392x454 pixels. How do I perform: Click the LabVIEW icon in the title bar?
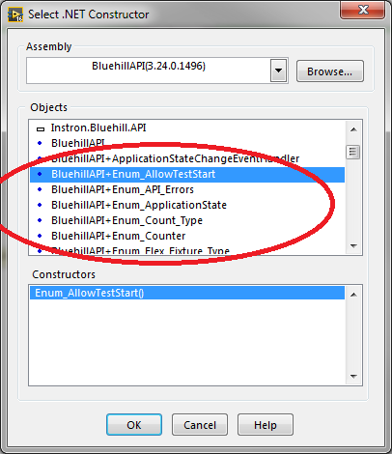coord(15,14)
